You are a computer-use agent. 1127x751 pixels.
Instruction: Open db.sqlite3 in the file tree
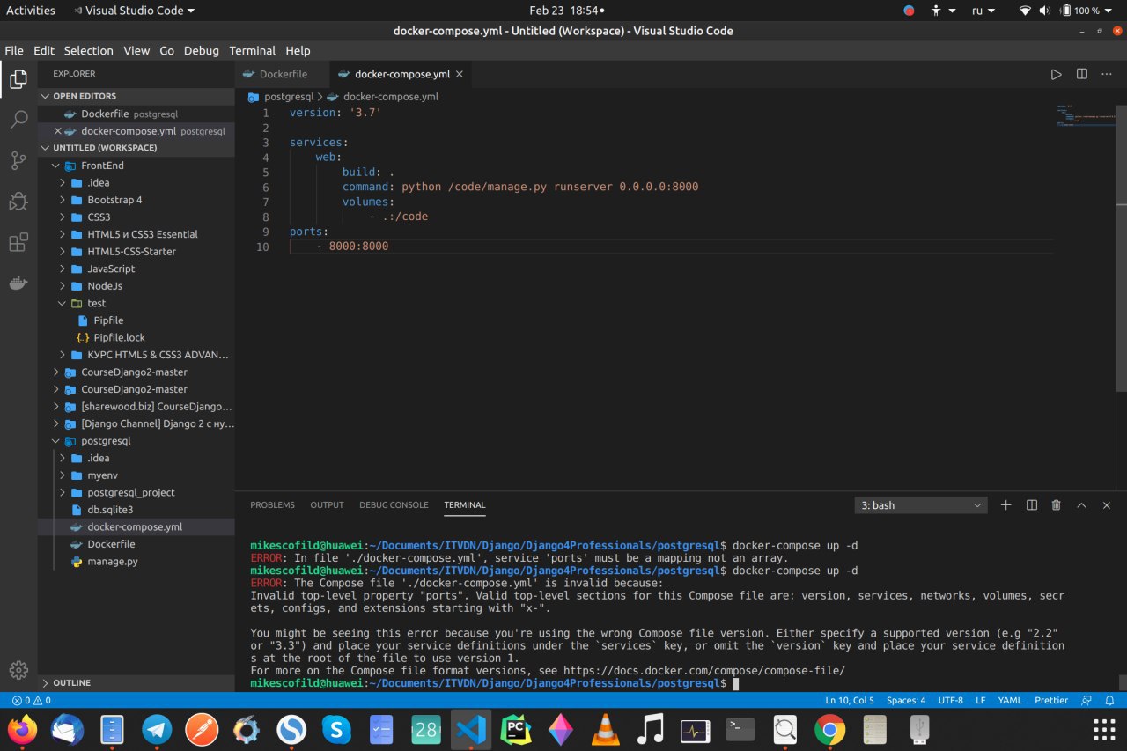click(136, 510)
